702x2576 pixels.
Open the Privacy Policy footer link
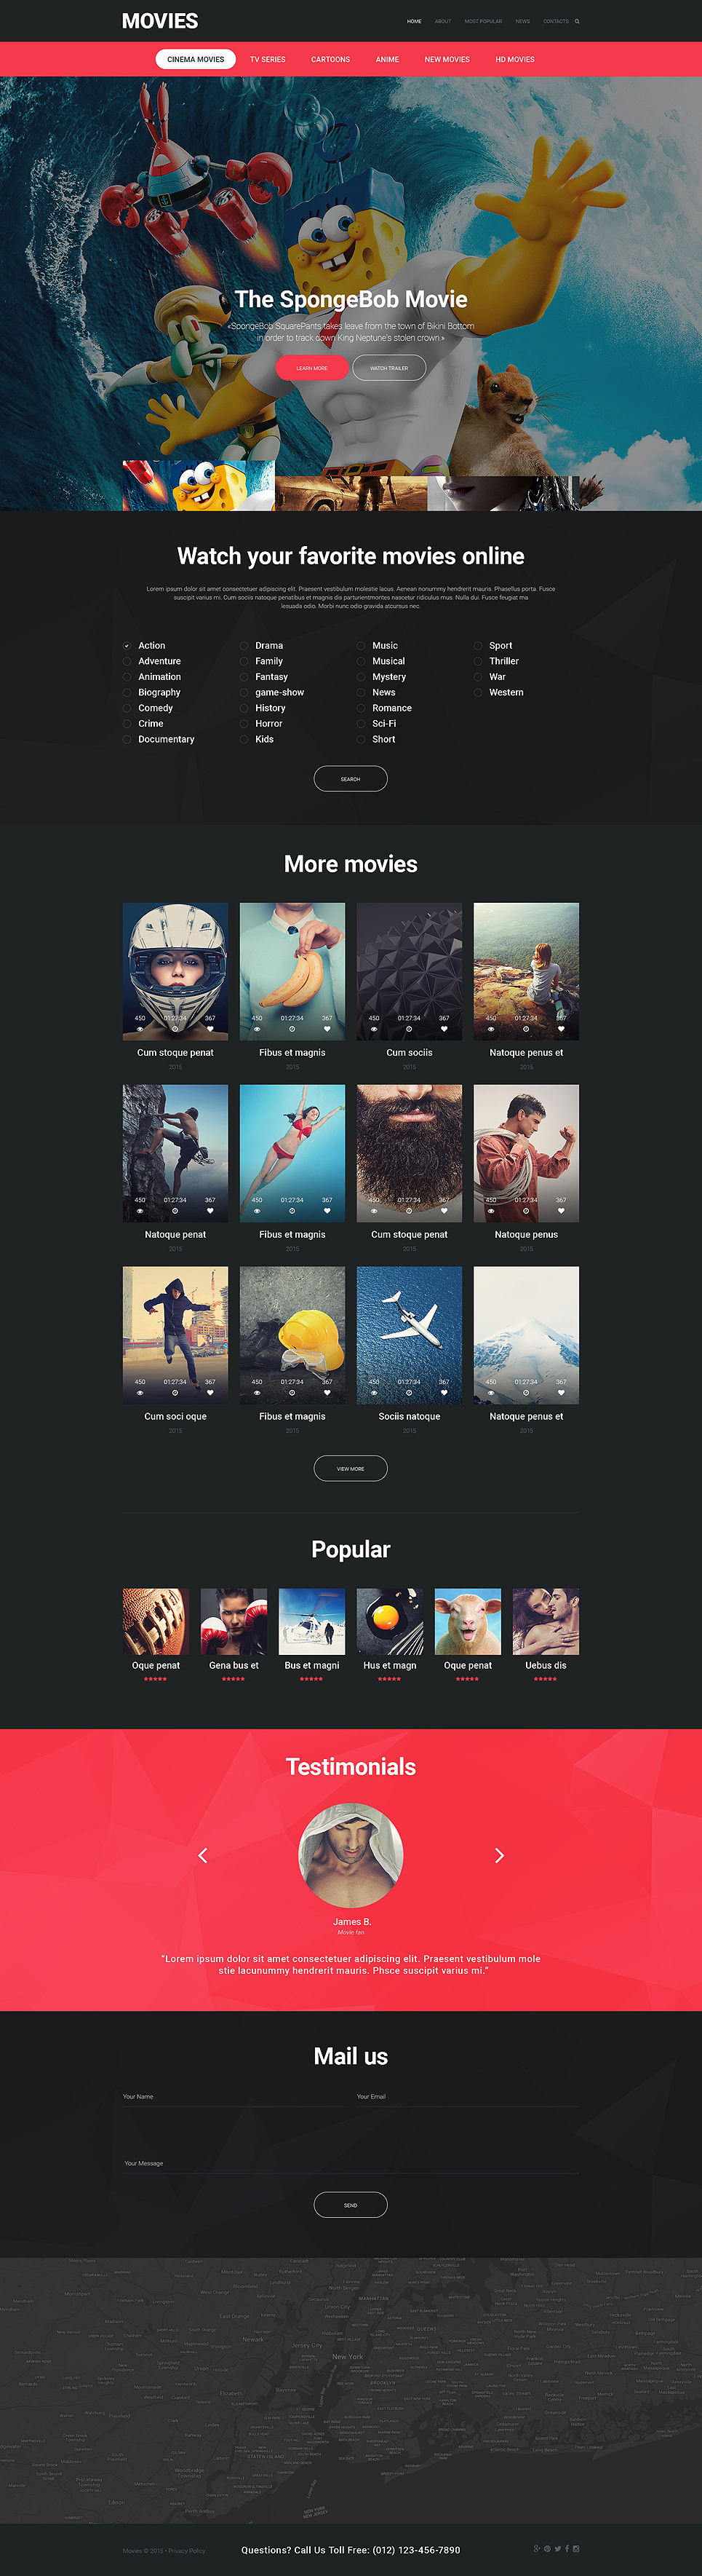tap(187, 2550)
